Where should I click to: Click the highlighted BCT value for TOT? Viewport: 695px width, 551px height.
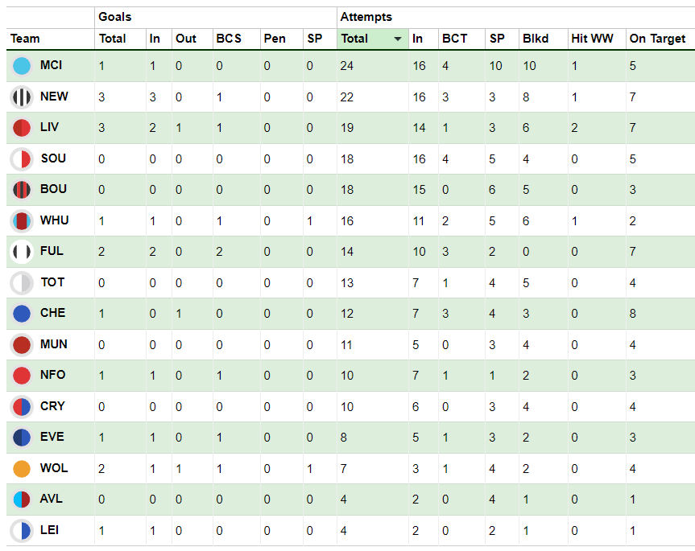[445, 282]
